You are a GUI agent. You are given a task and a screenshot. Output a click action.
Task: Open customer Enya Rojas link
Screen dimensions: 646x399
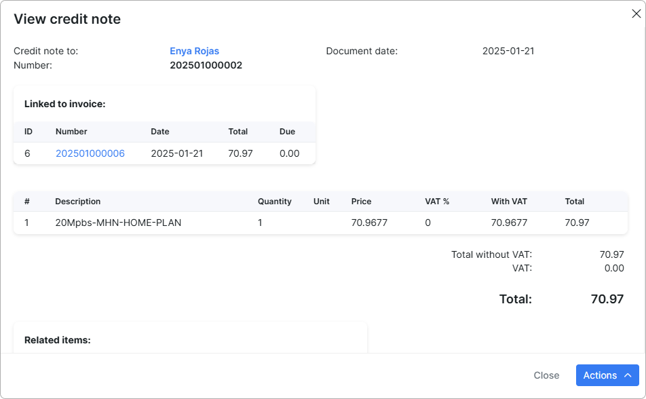tap(195, 51)
